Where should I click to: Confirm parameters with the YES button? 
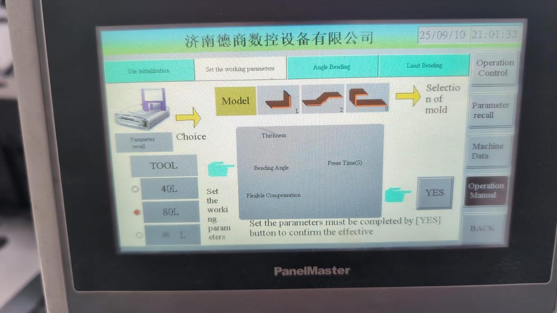click(435, 192)
